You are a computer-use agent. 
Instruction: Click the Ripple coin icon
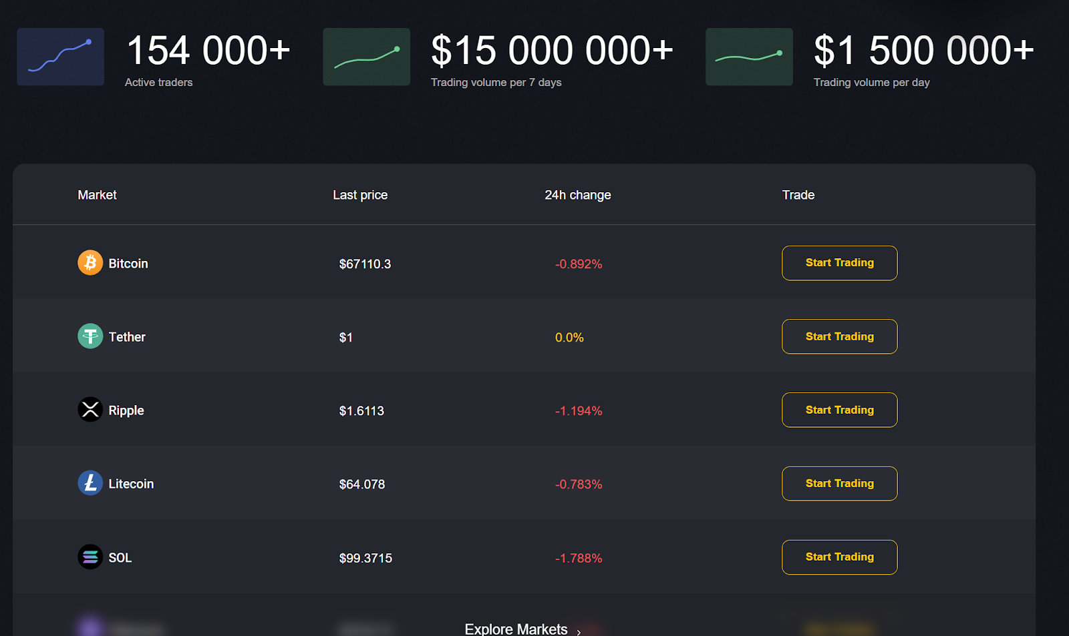(90, 410)
